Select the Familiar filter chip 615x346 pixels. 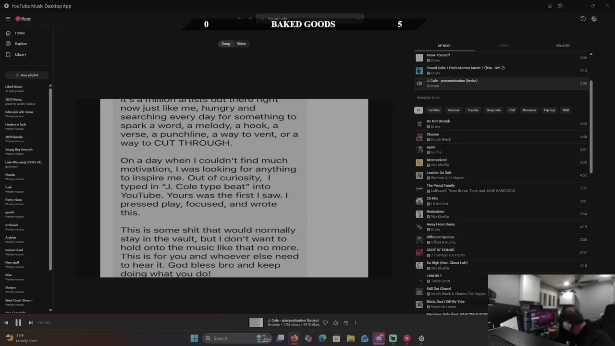coord(434,110)
